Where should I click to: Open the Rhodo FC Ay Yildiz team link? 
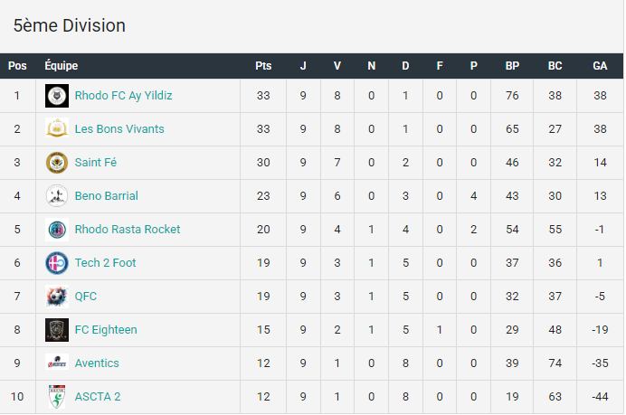point(123,96)
